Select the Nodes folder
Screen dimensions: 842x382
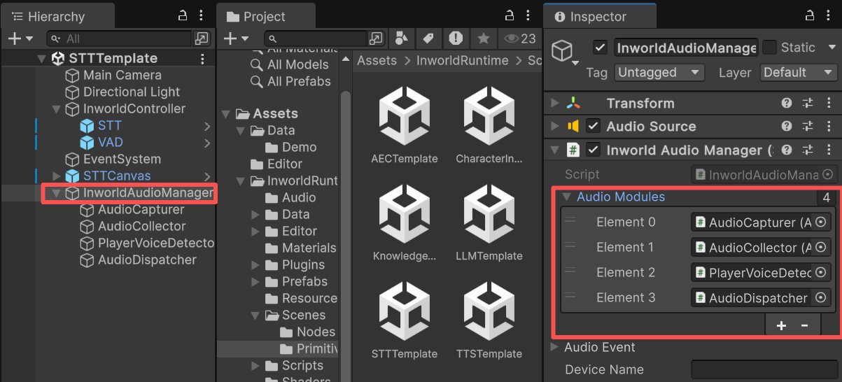[316, 332]
